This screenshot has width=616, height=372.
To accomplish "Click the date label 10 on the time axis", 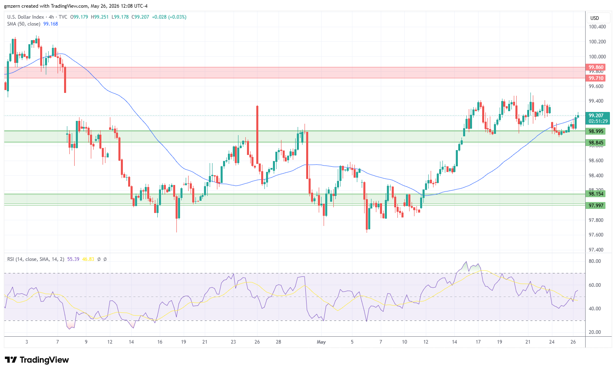I will tap(404, 342).
